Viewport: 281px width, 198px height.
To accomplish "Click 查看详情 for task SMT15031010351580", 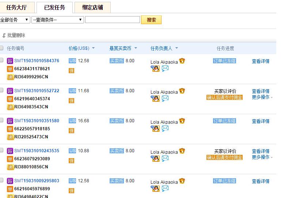I will (x=261, y=121).
